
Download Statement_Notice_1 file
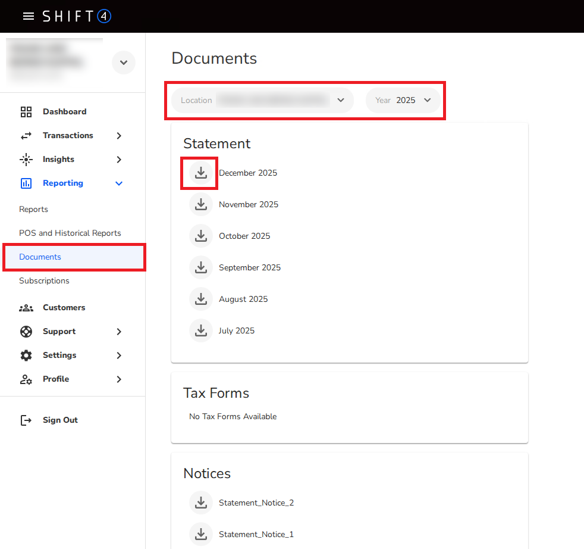(x=201, y=535)
